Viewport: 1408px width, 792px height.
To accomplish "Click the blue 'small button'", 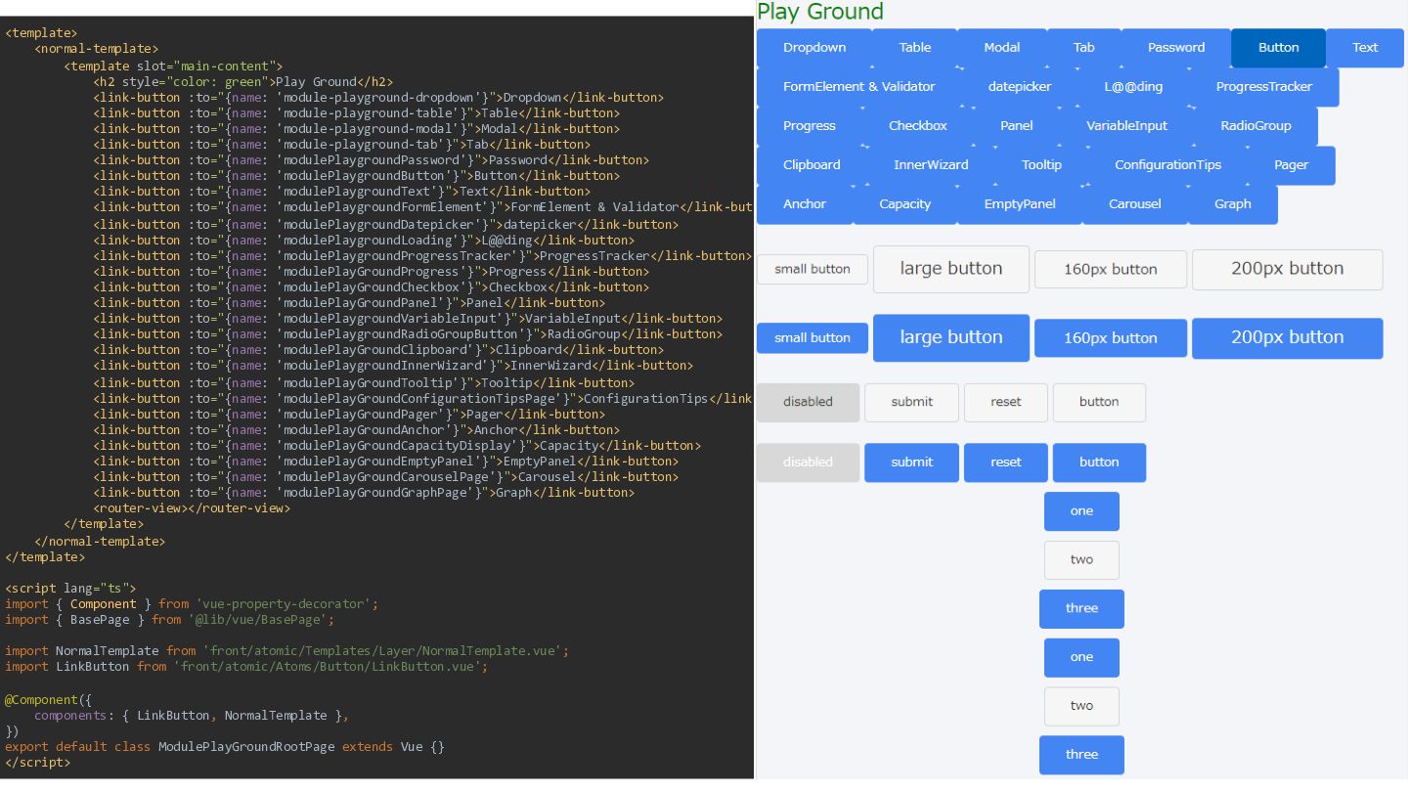I will 813,338.
